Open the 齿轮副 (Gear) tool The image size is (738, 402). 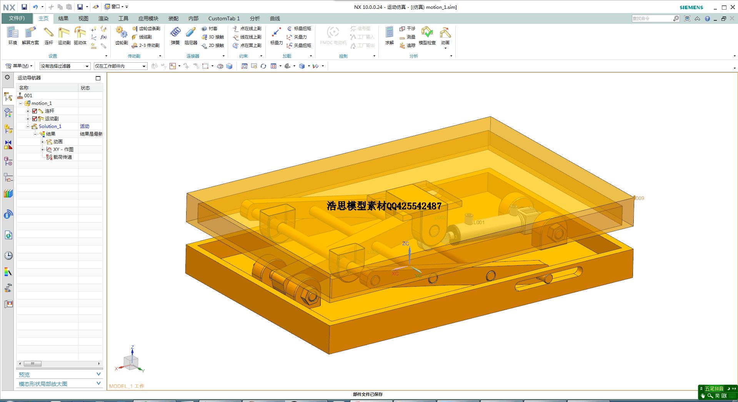point(122,35)
